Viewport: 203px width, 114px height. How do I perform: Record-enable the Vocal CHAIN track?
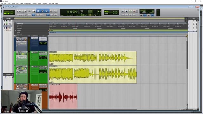(17, 86)
